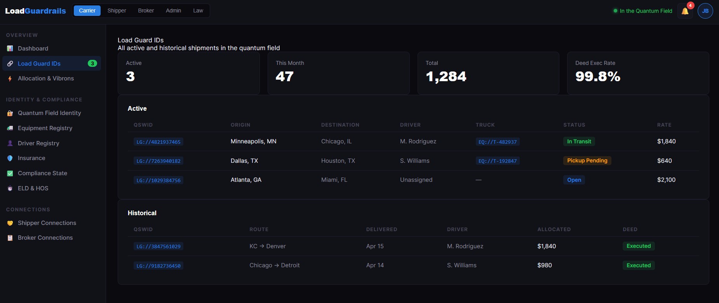The image size is (719, 303).
Task: Click the notification bell icon
Action: coord(685,11)
